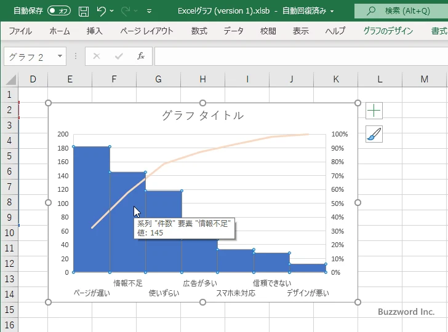Click chart right-middle resize handle
Image resolution: width=448 pixels, height=332 pixels.
click(358, 202)
